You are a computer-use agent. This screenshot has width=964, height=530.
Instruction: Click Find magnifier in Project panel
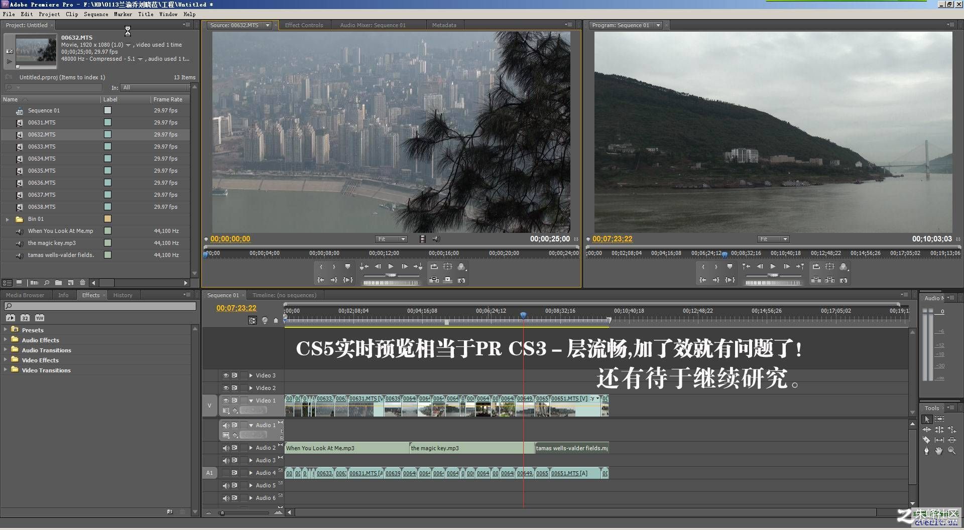coord(47,283)
